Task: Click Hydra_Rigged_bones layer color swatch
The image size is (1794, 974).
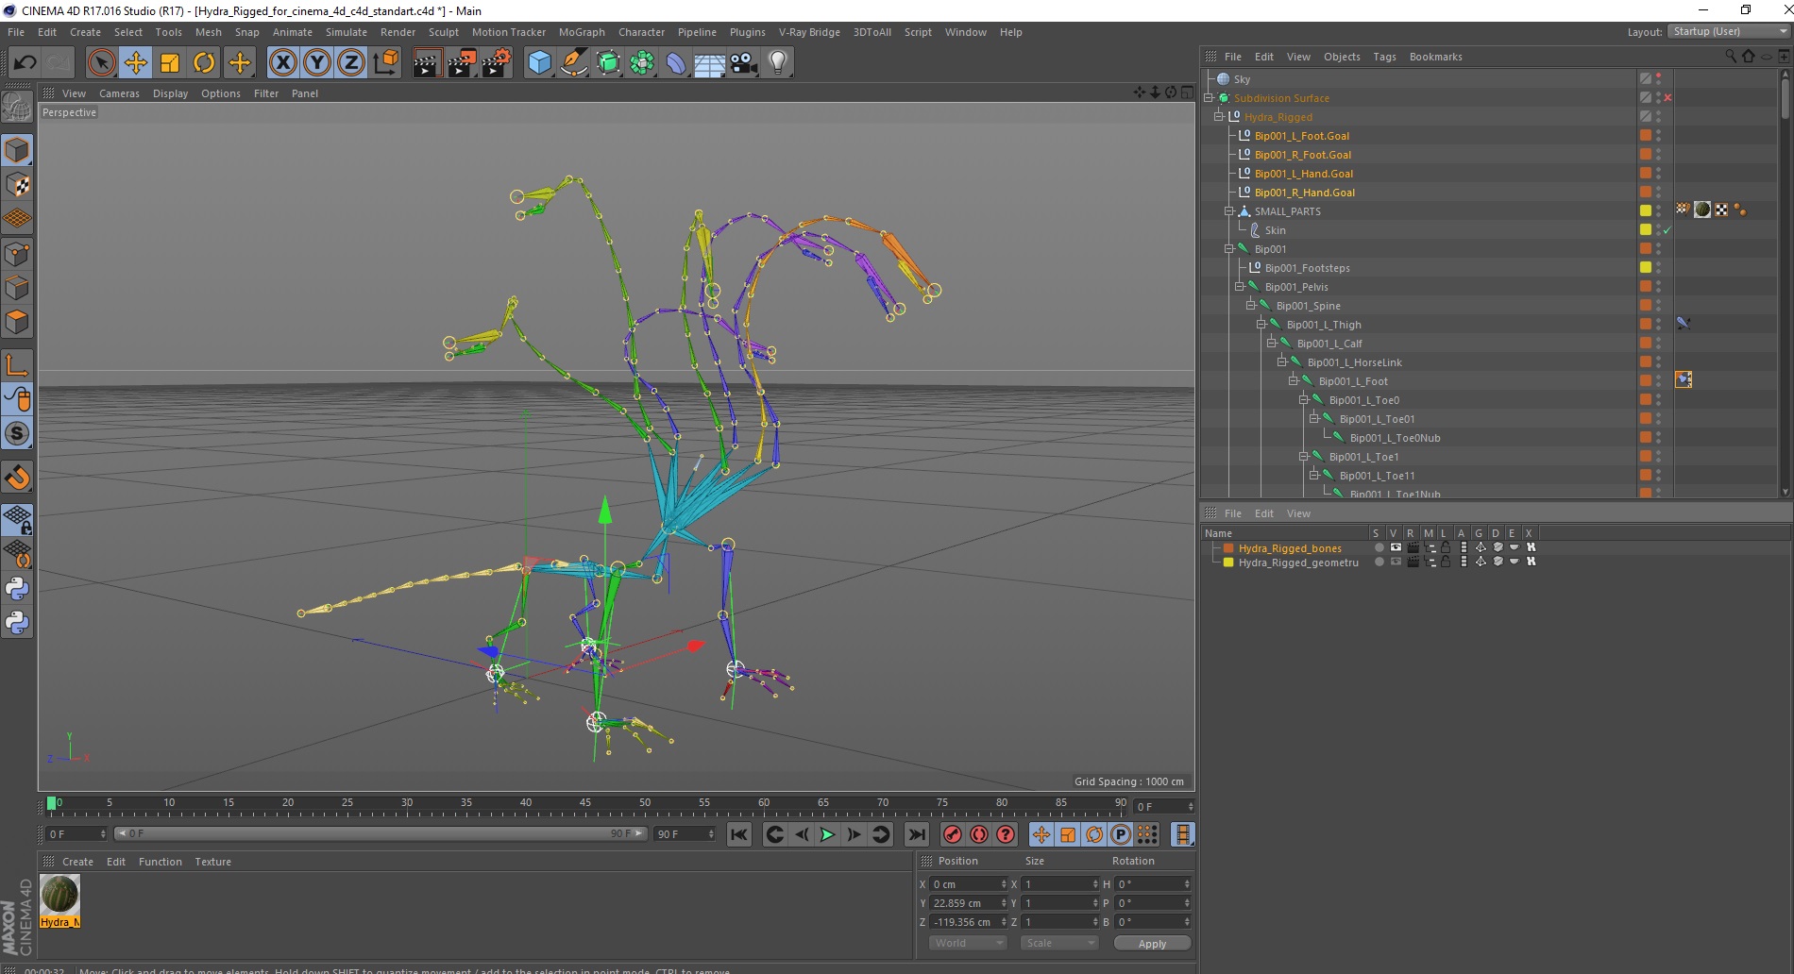Action: [x=1228, y=547]
